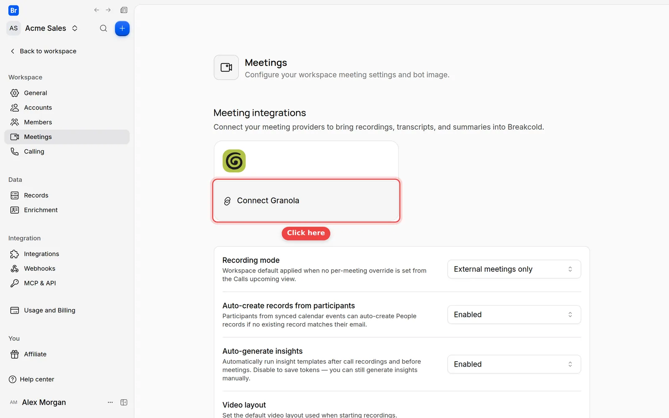Click the blue plus create button

122,28
